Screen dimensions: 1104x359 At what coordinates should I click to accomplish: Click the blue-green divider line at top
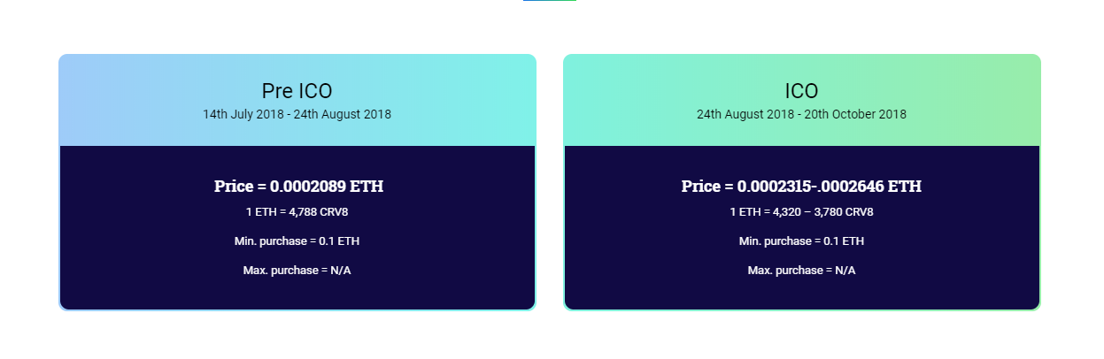[550, 1]
